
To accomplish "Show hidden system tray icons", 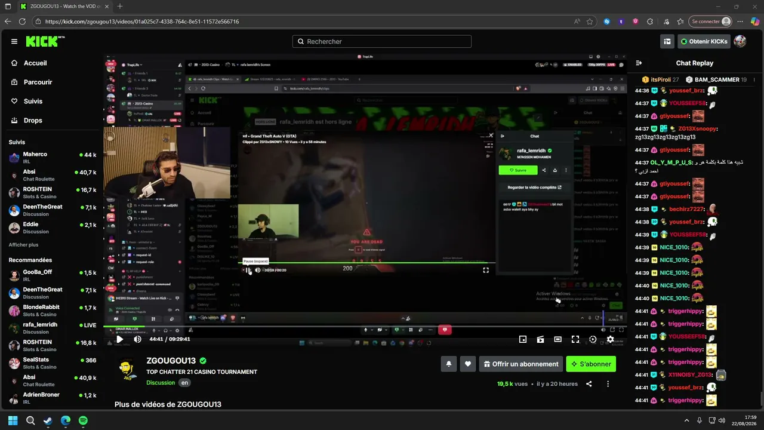I will (x=686, y=420).
